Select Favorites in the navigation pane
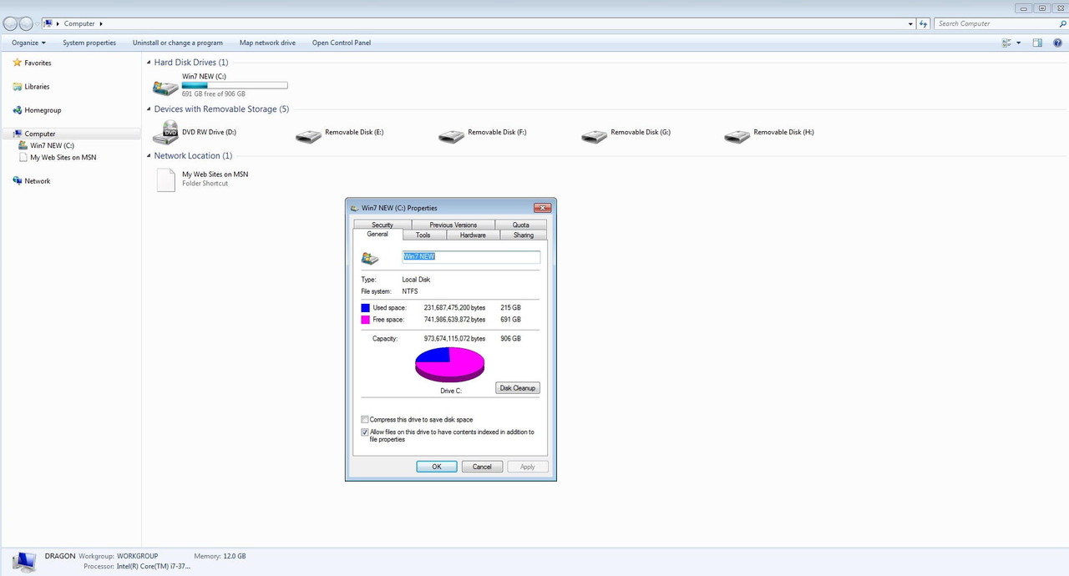Image resolution: width=1069 pixels, height=576 pixels. tap(38, 63)
